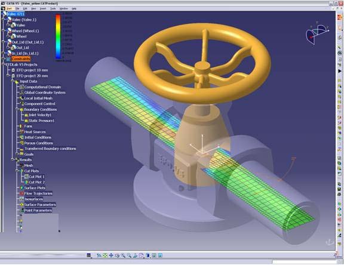Click the Flow Trajectories node icon
The width and height of the screenshot is (344, 265).
coord(21,193)
